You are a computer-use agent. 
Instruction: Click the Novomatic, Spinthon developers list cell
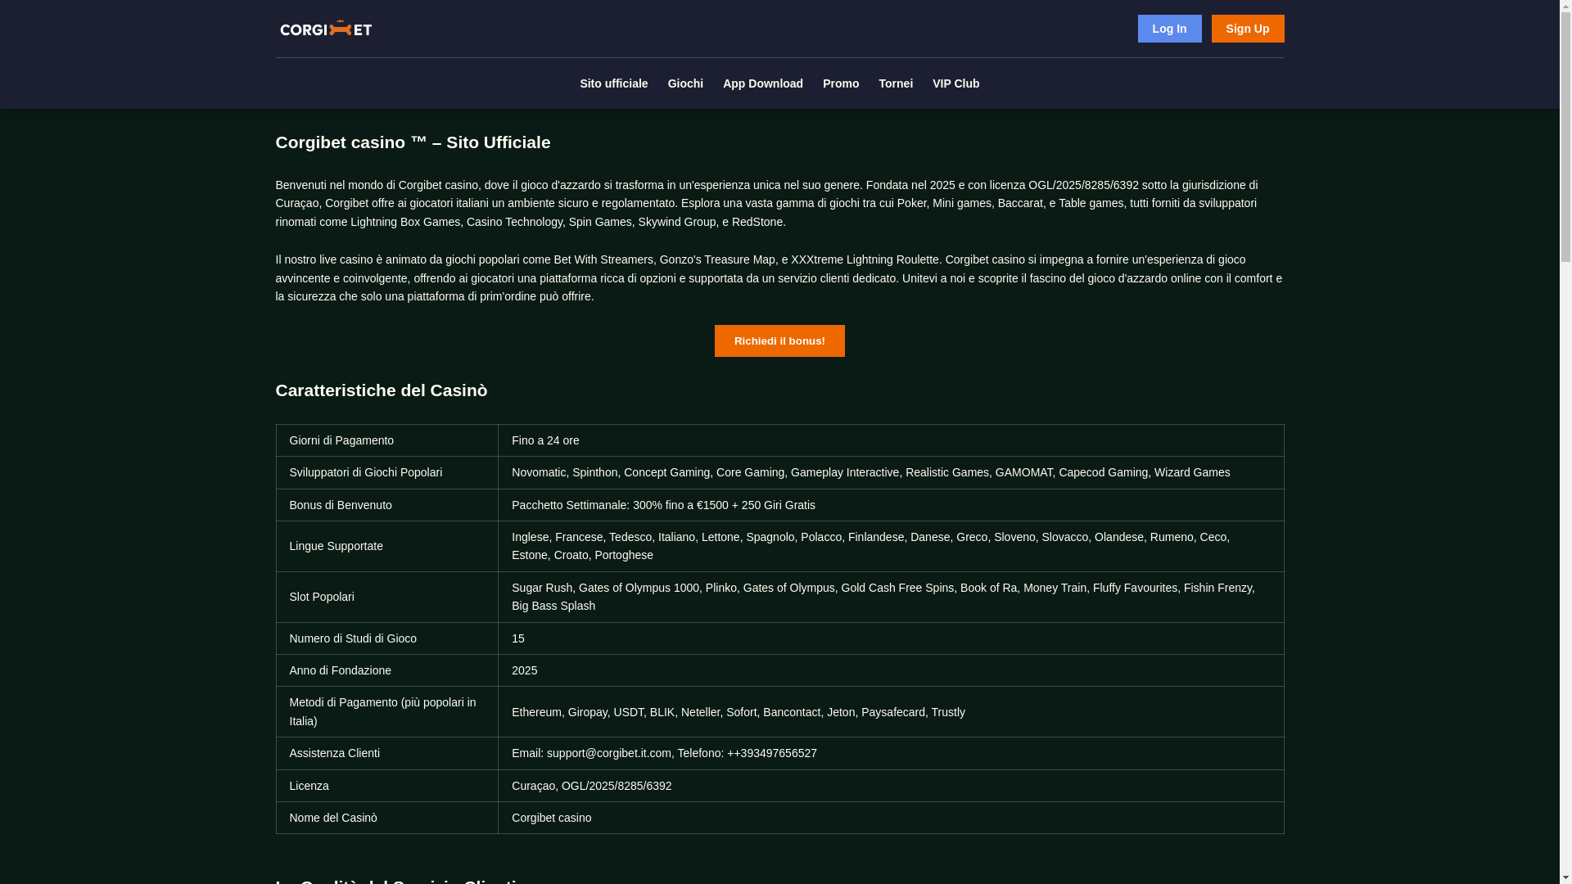click(x=891, y=472)
